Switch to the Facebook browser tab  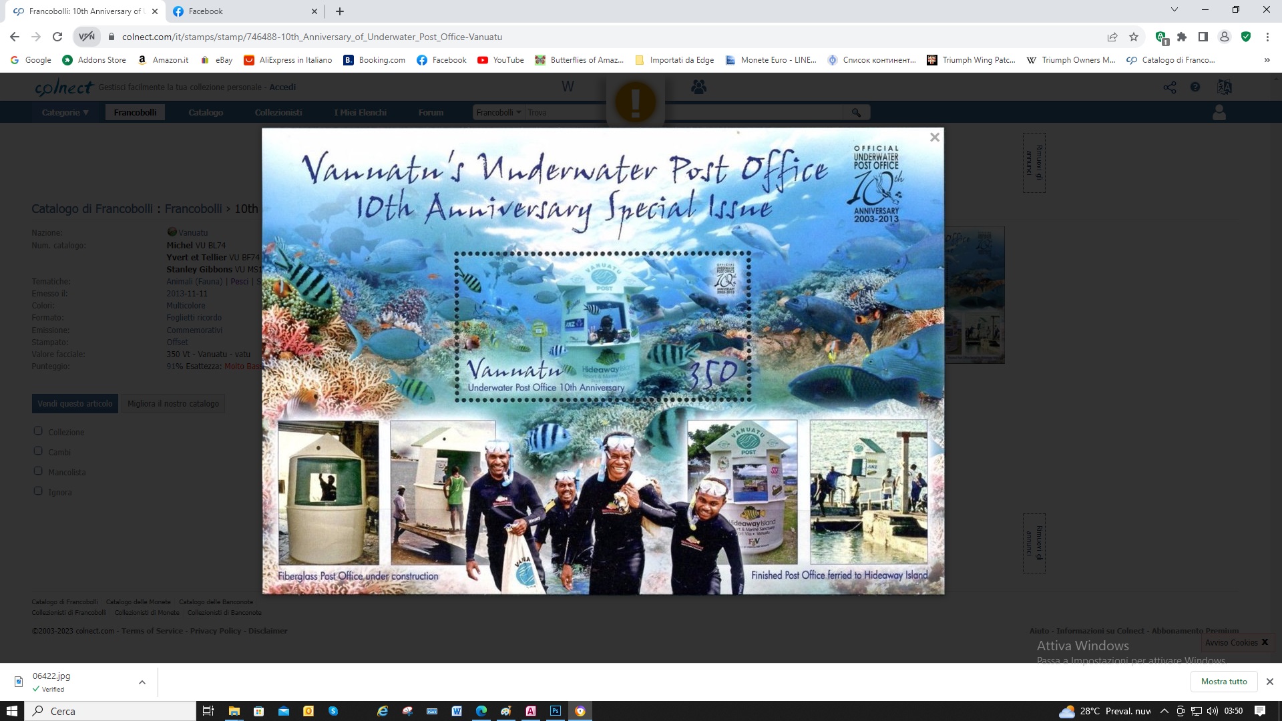pos(244,11)
